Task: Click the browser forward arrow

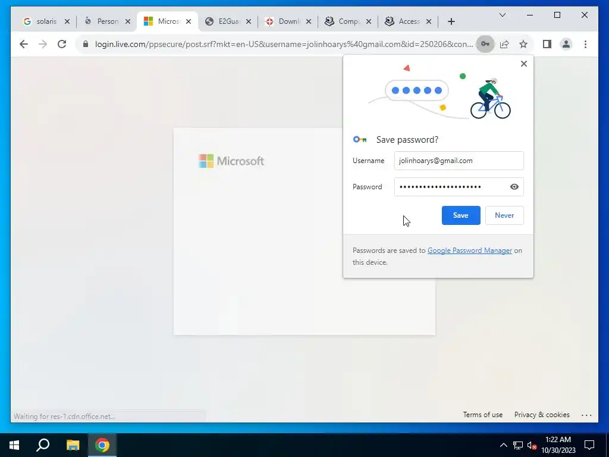Action: [x=43, y=44]
